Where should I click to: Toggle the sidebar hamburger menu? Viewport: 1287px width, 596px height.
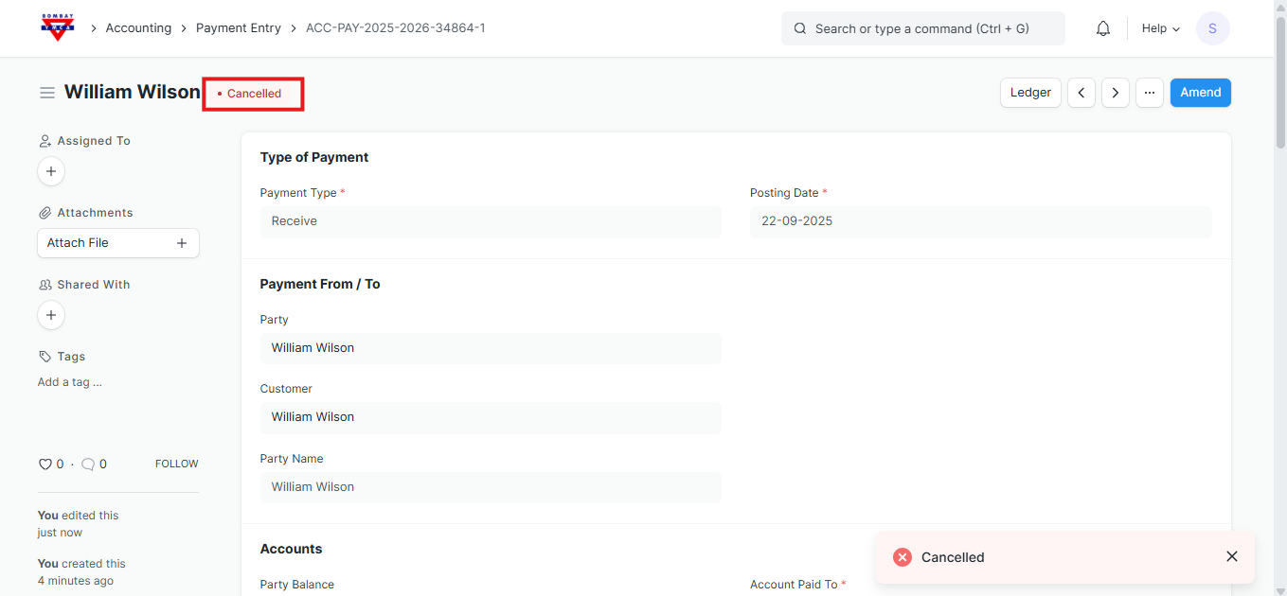[x=46, y=93]
